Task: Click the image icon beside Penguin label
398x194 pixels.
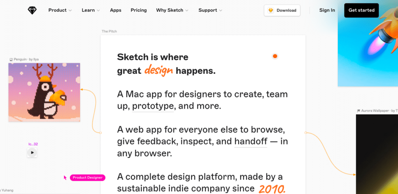Action: pyautogui.click(x=11, y=59)
